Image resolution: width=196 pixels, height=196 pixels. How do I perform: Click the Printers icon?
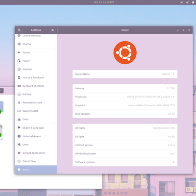(x=19, y=94)
